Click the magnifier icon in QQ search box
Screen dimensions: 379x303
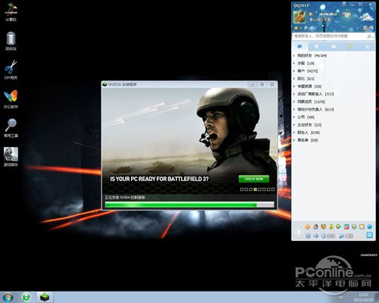click(x=369, y=36)
